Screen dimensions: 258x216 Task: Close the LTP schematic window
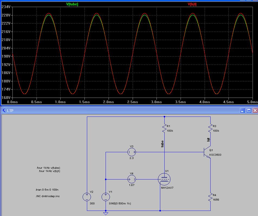click(255, 111)
